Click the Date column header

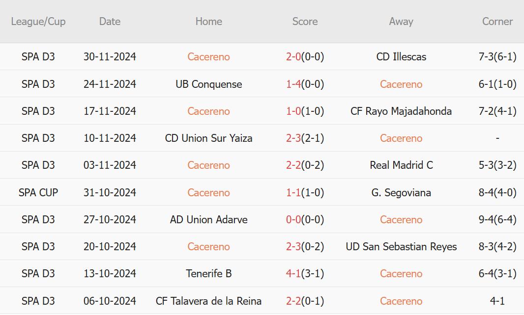pos(110,22)
